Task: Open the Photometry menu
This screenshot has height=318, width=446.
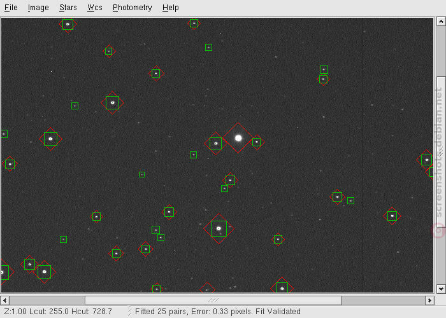Action: coord(133,8)
